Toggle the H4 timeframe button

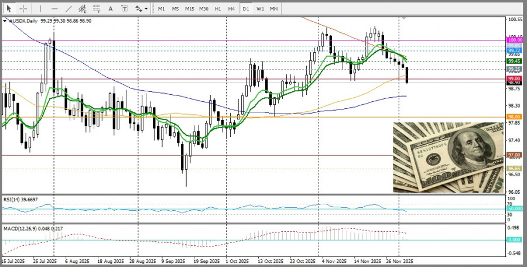231,9
